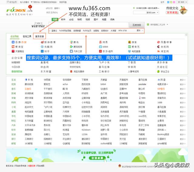
Task: Pick the blue theme color swatch
Action: coord(168,2)
